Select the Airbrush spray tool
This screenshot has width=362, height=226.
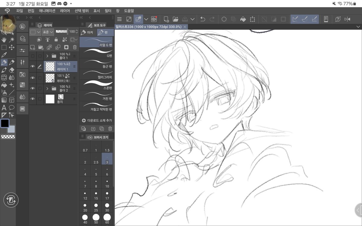4,93
